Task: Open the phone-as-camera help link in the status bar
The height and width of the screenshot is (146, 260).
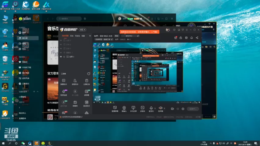Action: point(72,117)
